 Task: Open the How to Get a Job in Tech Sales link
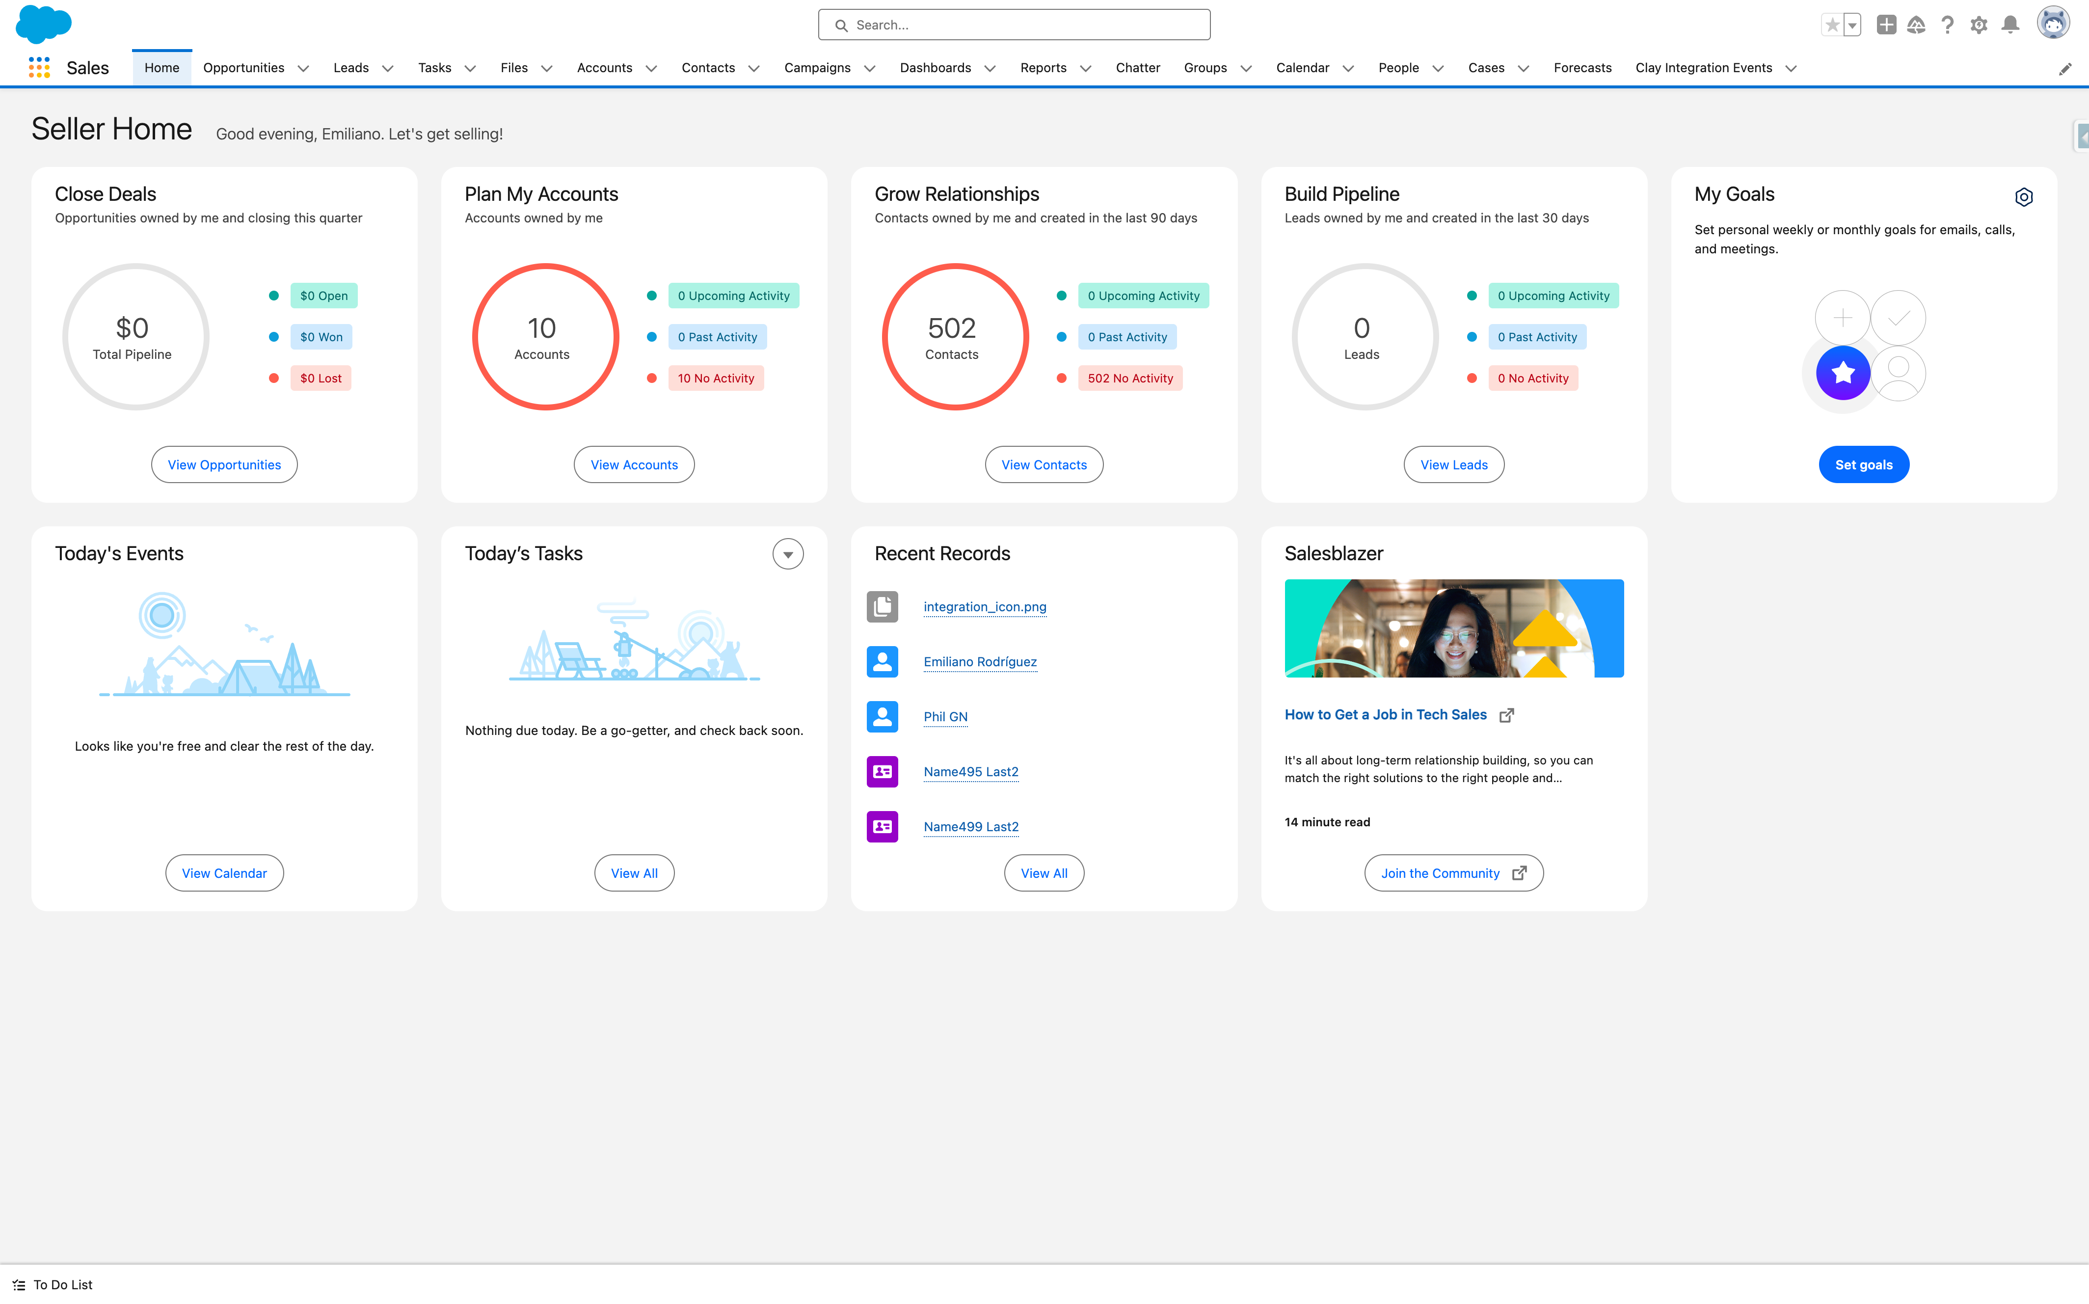click(1386, 715)
